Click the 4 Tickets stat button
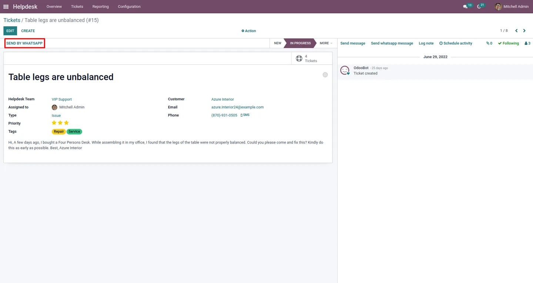 pyautogui.click(x=312, y=58)
